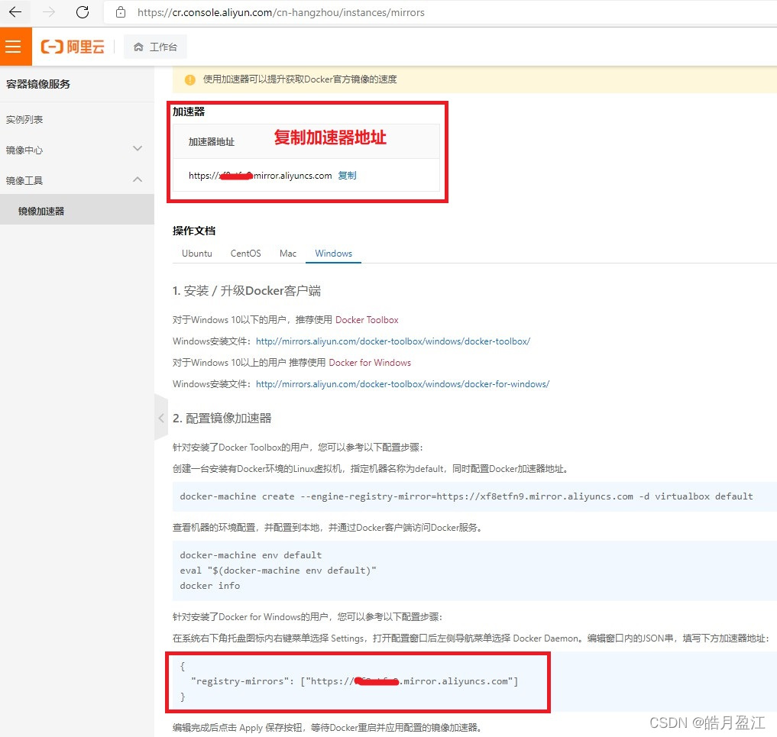Collapse the 镜像工具 sidebar section
Screen dimensions: 777x737
pyautogui.click(x=138, y=180)
